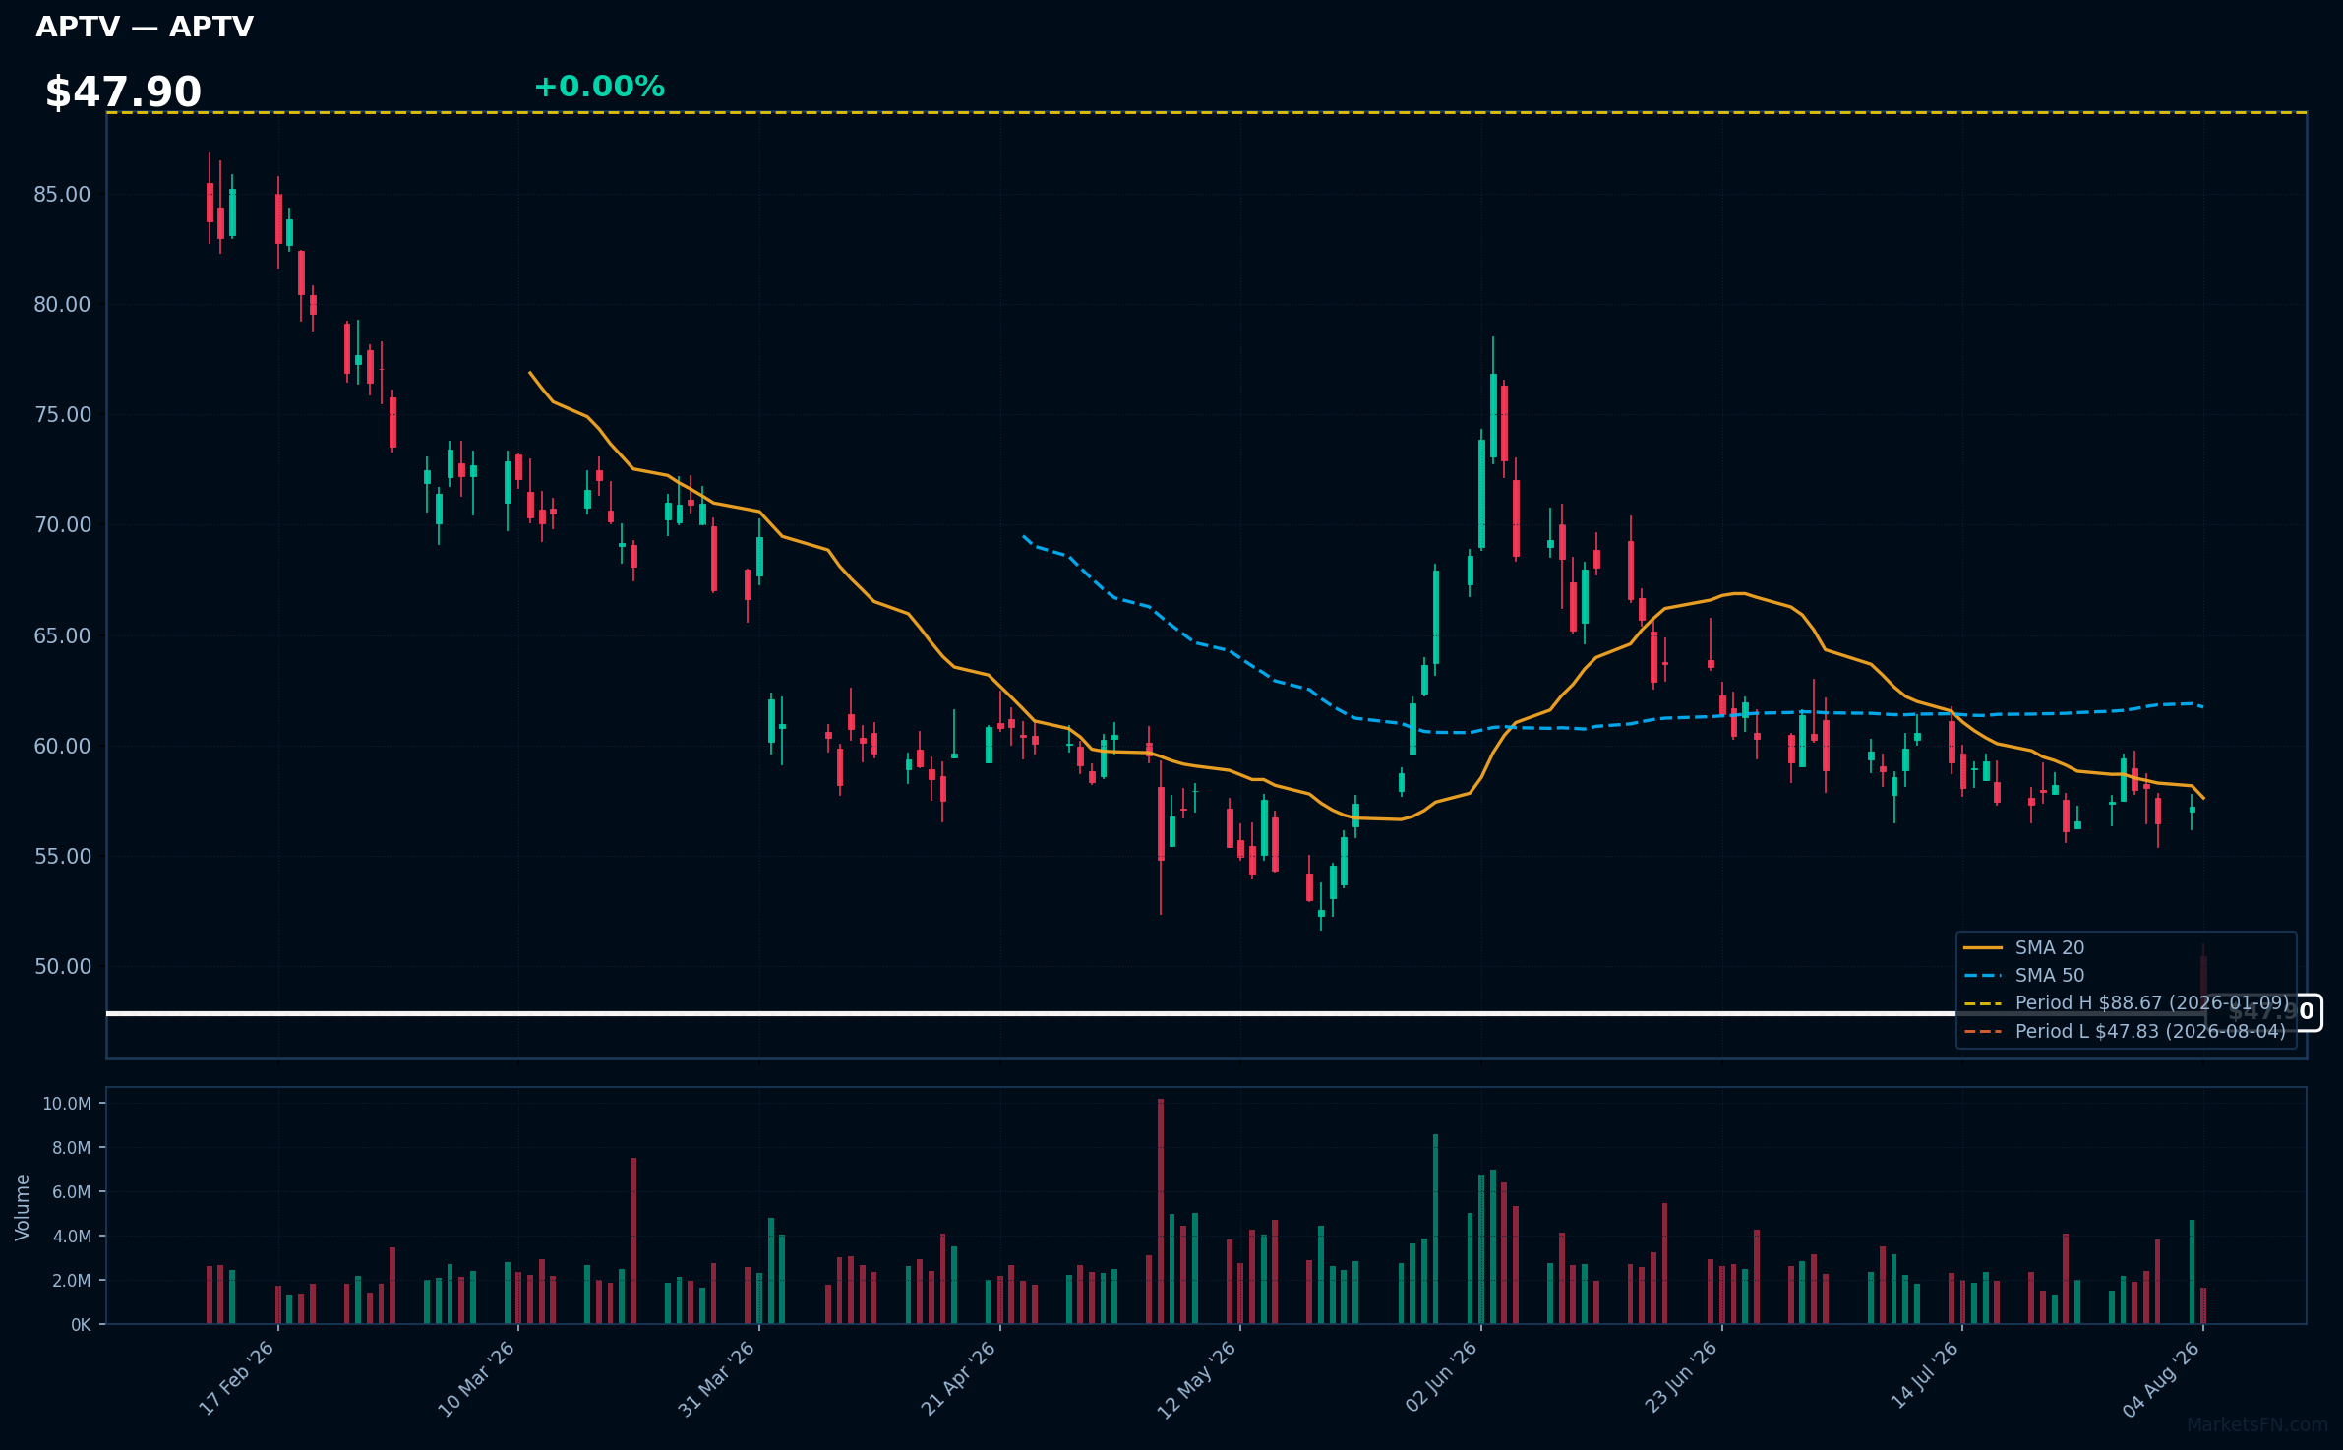Click the "Period H $88.67 (2026-01-09)" legend entry

pyautogui.click(x=2126, y=1003)
